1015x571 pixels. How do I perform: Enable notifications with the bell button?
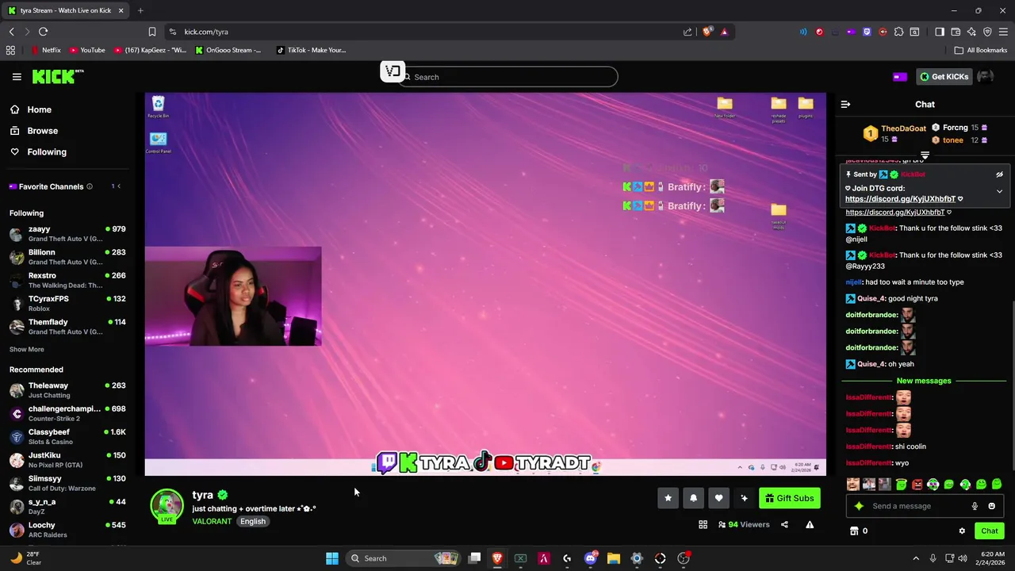coord(693,498)
